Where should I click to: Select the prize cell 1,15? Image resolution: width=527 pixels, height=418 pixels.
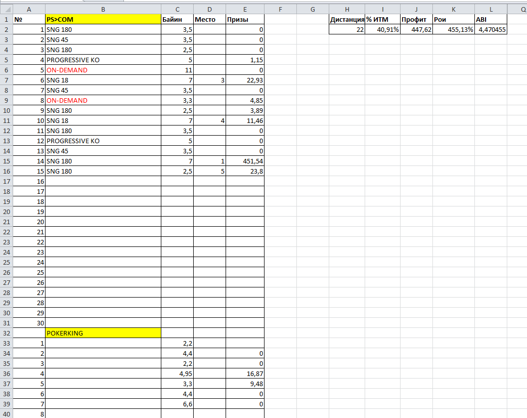(x=245, y=60)
